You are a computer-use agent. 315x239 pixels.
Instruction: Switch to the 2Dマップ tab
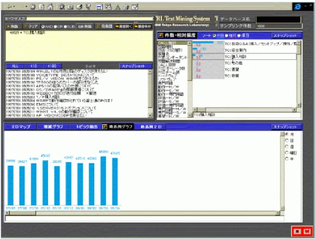[x=21, y=127]
